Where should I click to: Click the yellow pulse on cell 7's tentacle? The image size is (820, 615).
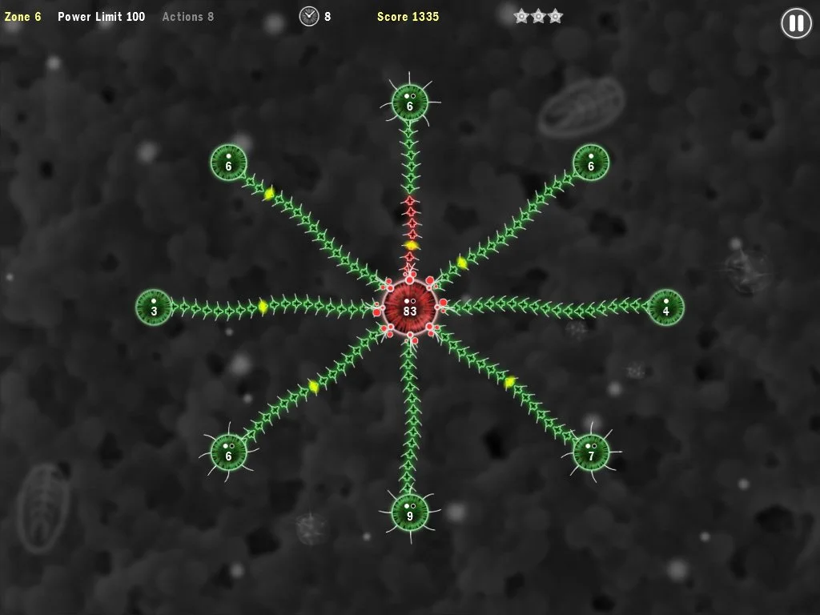click(x=509, y=382)
